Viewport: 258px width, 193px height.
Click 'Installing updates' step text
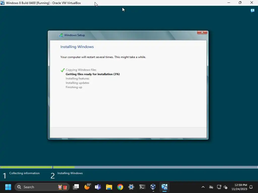[x=77, y=83]
